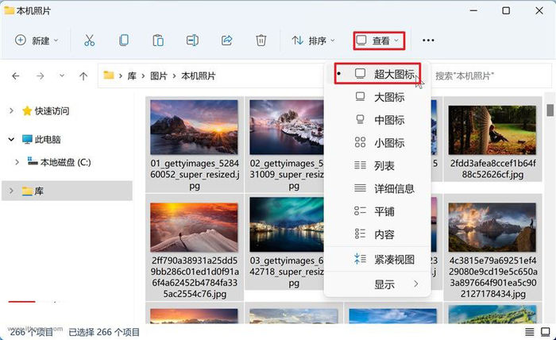Click the Copy icon in toolbar
Image resolution: width=556 pixels, height=340 pixels.
[x=124, y=41]
